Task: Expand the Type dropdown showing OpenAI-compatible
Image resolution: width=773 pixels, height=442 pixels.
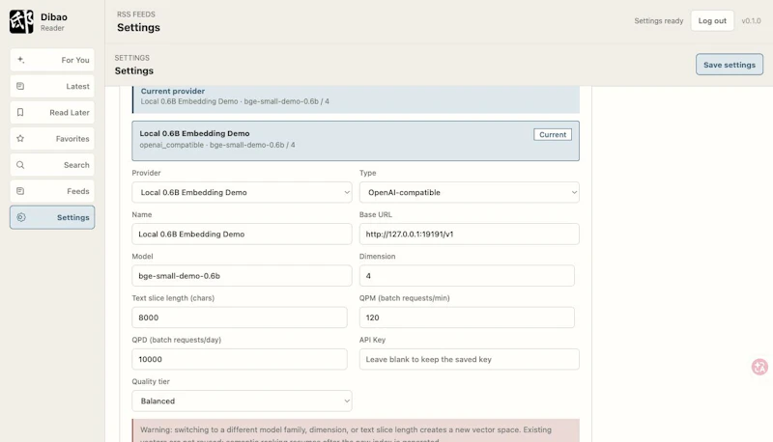Action: point(470,192)
